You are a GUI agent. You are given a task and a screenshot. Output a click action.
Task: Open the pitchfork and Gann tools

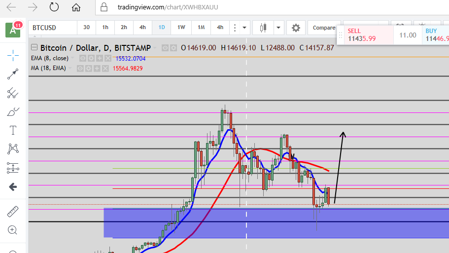click(13, 93)
